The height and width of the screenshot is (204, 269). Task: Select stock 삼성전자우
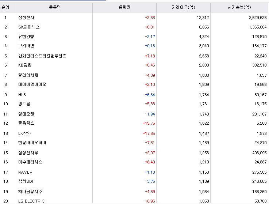(28, 153)
